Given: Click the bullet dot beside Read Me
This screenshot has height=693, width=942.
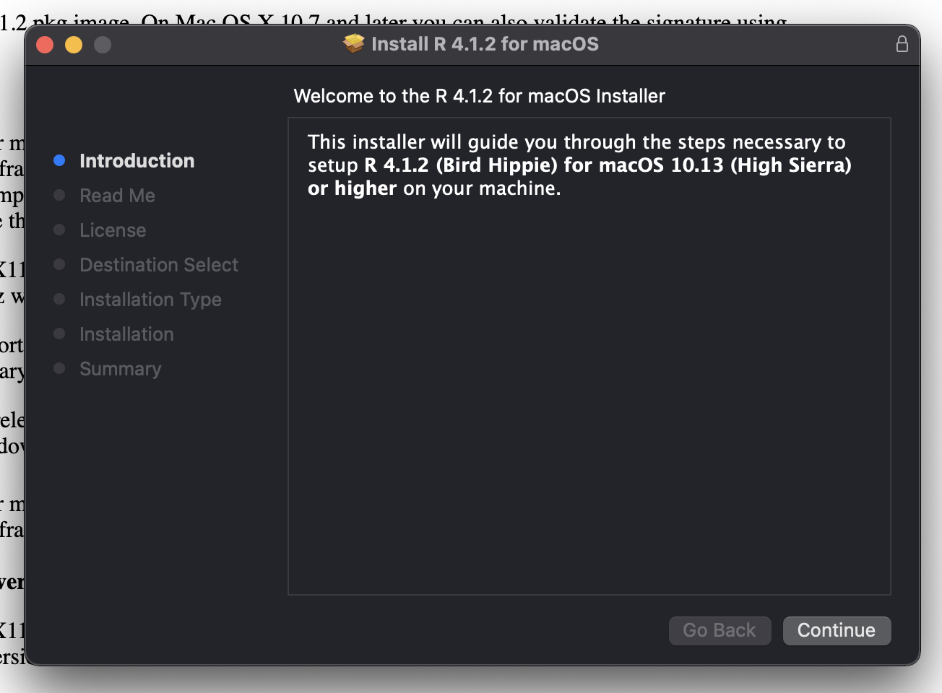Looking at the screenshot, I should 59,195.
